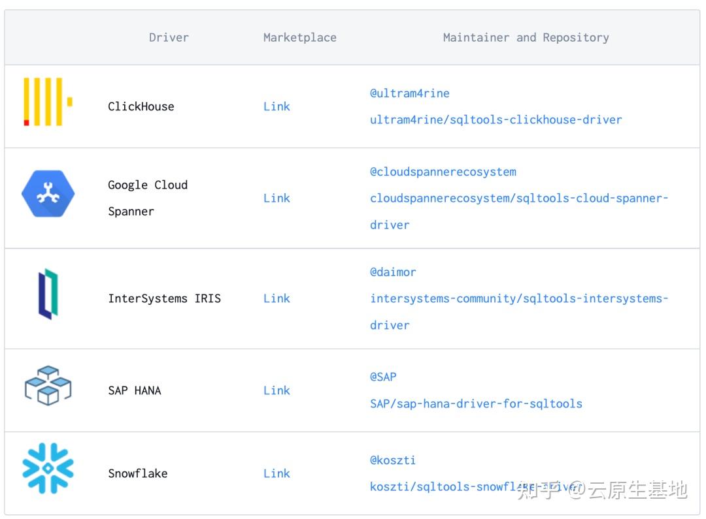
Task: Open the Google Cloud Spanner marketplace Link
Action: tap(277, 198)
